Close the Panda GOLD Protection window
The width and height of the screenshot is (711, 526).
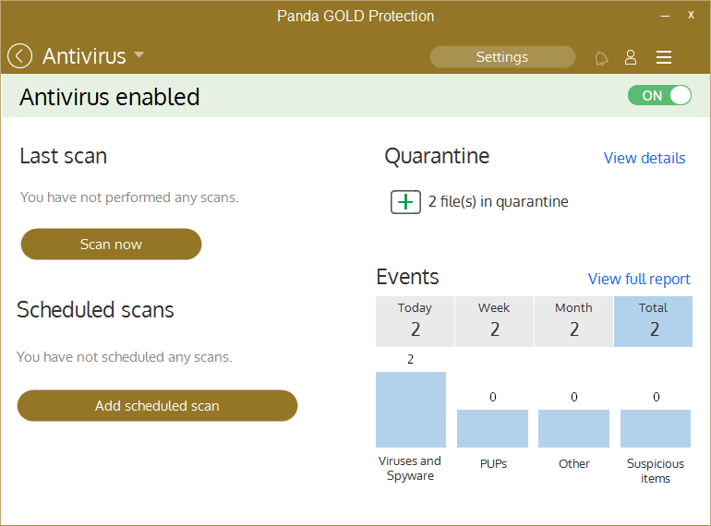[x=691, y=16]
